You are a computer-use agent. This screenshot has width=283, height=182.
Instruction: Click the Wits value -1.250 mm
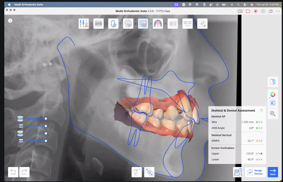click(247, 122)
